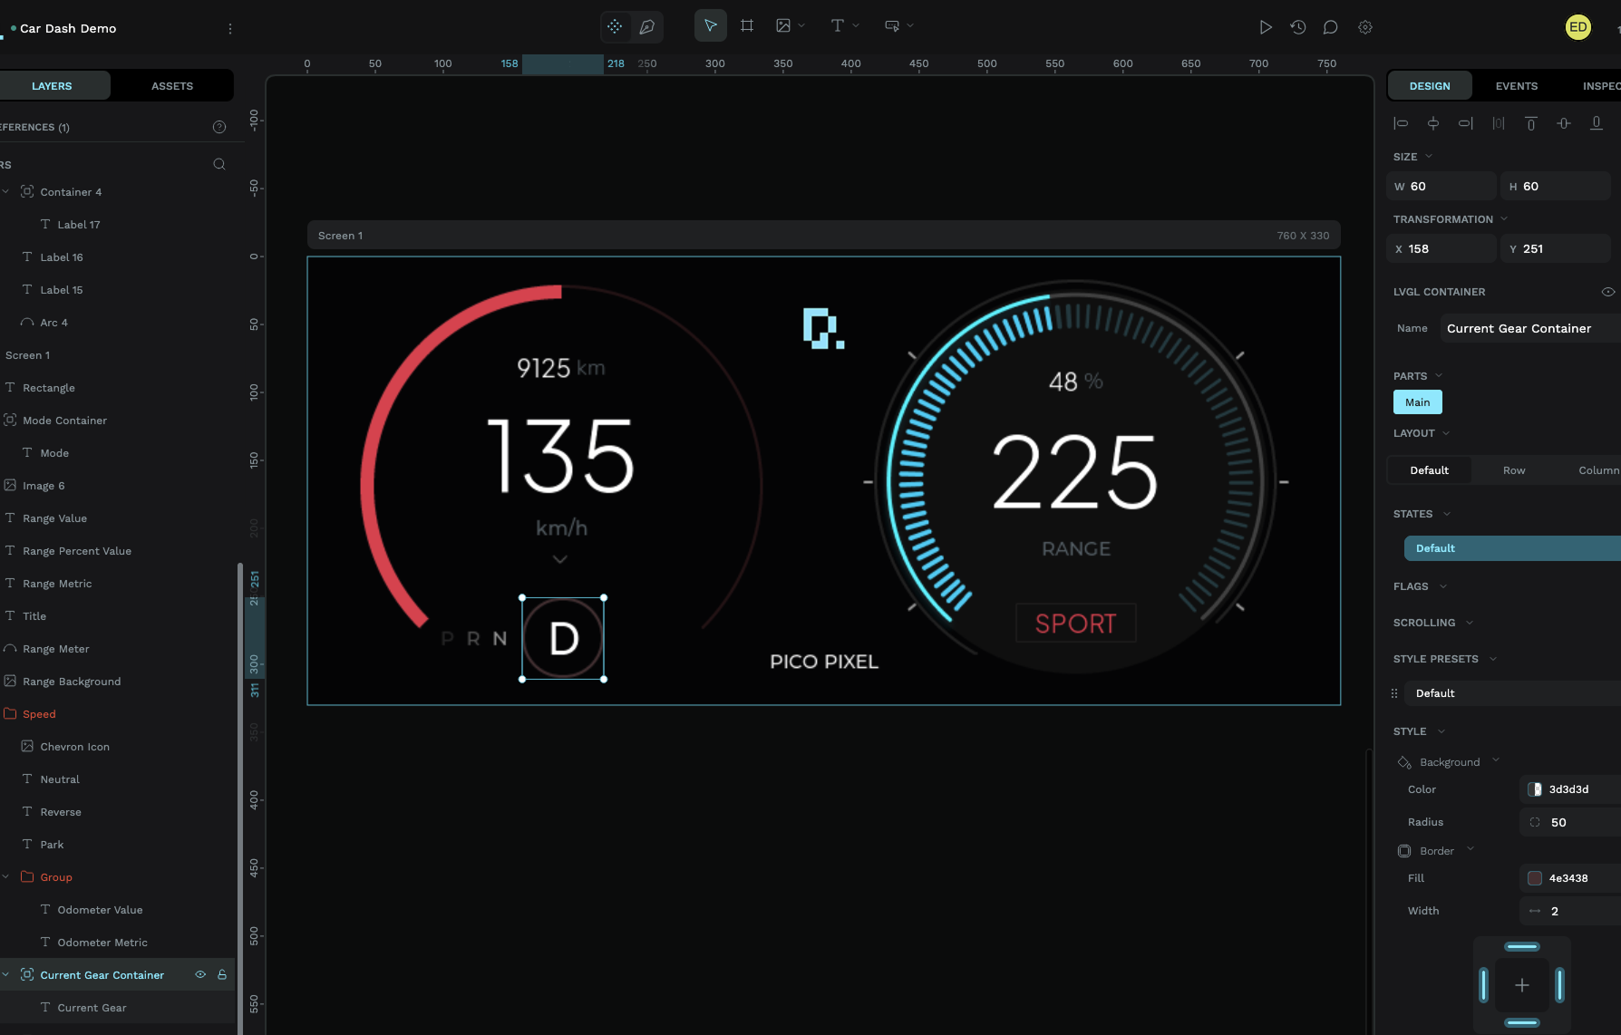Select the Main part under Parts
This screenshot has height=1035, width=1621.
point(1417,401)
